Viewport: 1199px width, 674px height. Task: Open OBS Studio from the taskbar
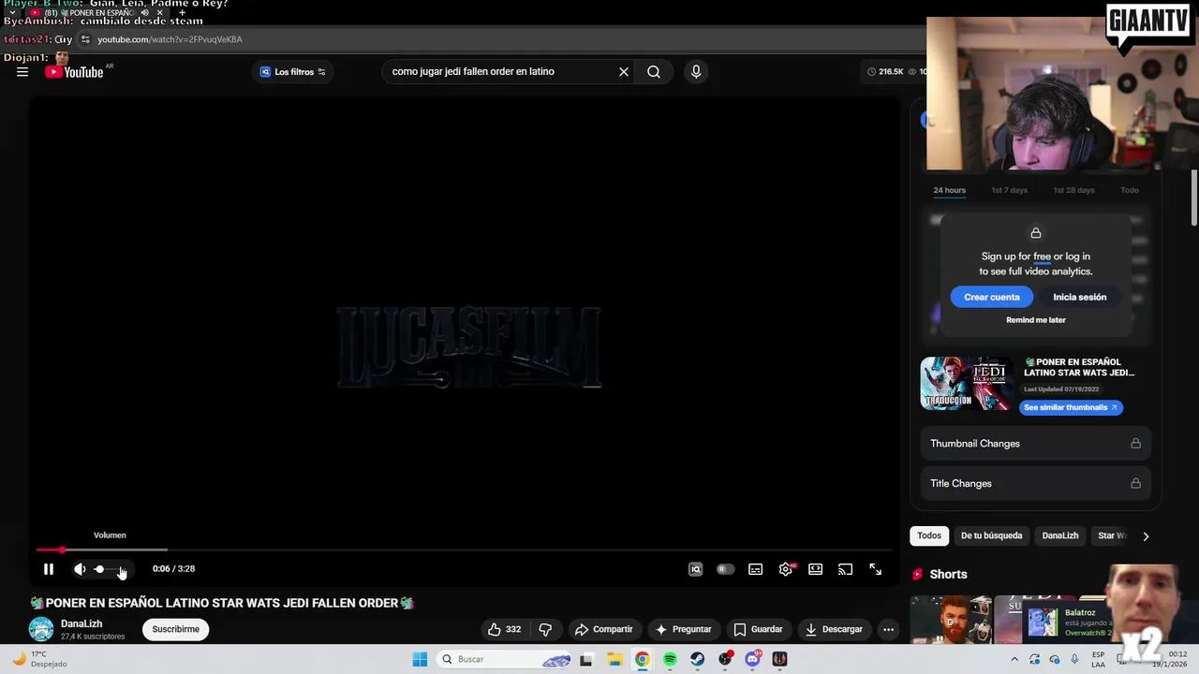(725, 659)
